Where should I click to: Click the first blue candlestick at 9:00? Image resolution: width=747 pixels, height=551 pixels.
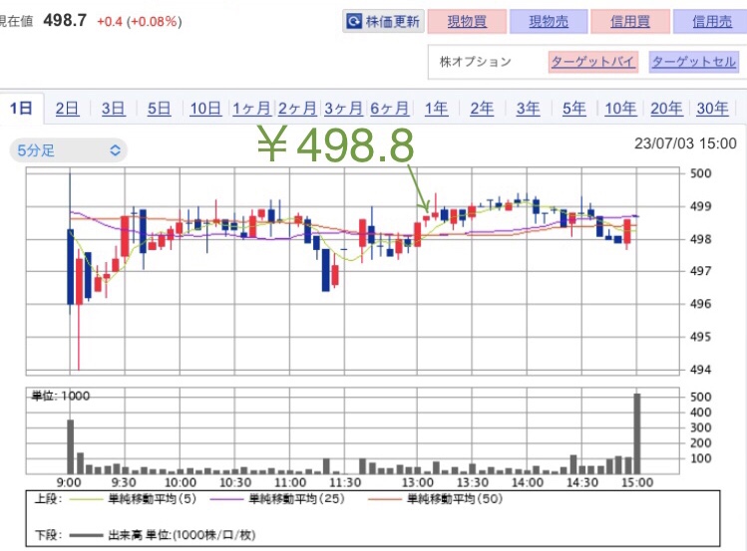(x=71, y=266)
